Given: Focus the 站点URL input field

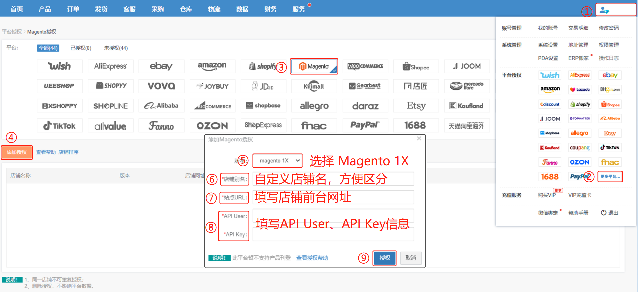Looking at the screenshot, I should point(333,197).
